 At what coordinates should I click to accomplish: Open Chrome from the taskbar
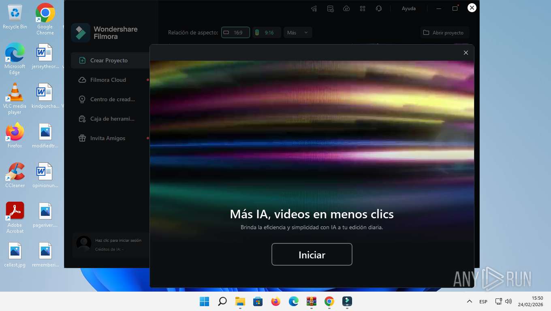(329, 301)
